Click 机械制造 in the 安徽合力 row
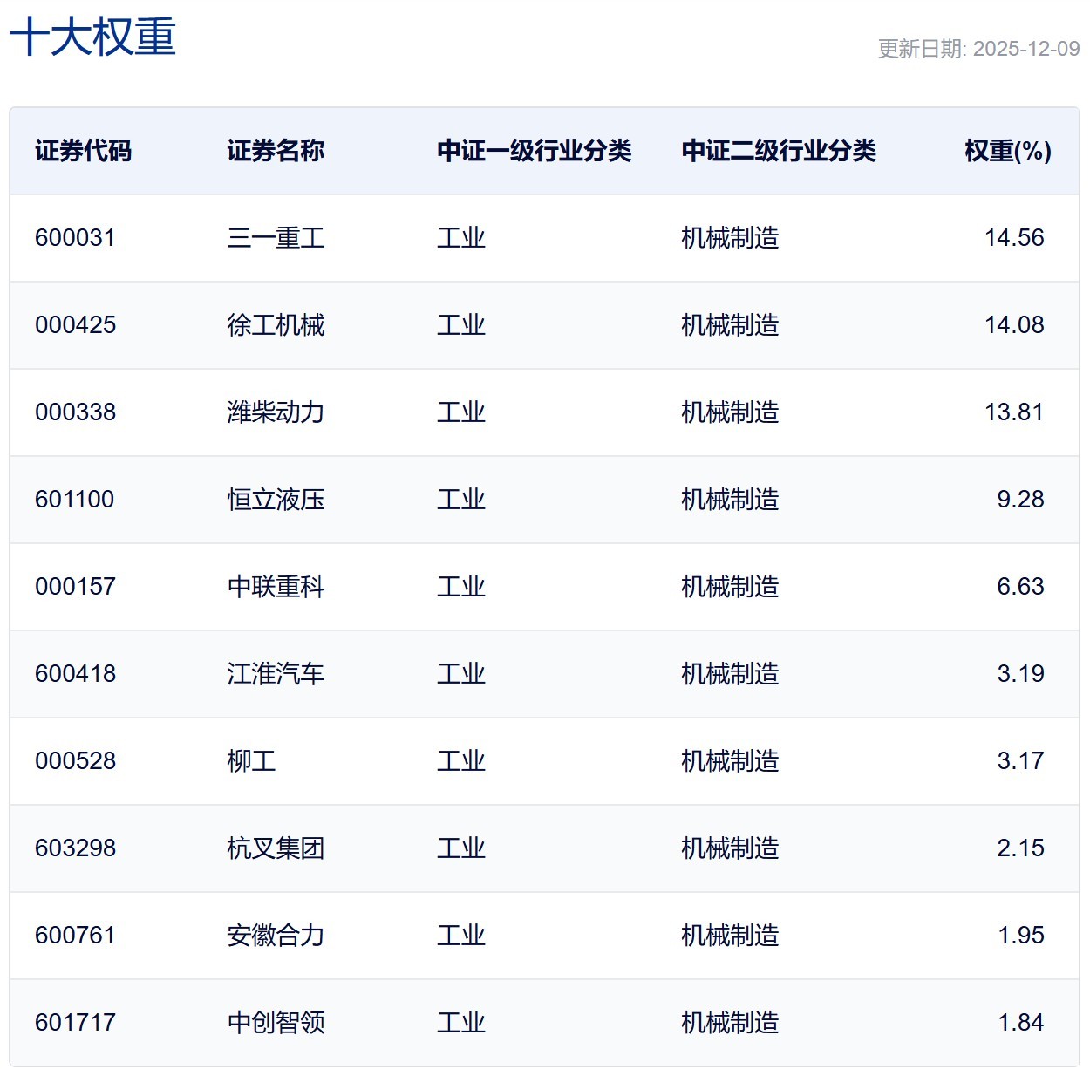The height and width of the screenshot is (1076, 1090). [730, 936]
